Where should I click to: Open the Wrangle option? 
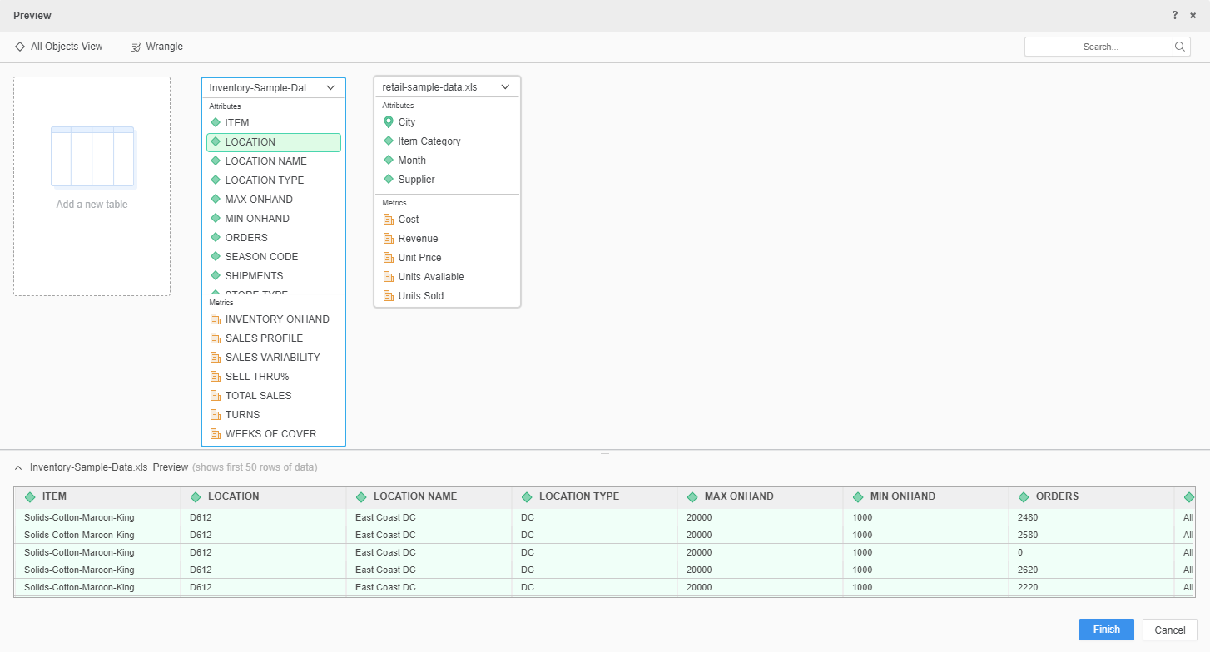pos(164,47)
